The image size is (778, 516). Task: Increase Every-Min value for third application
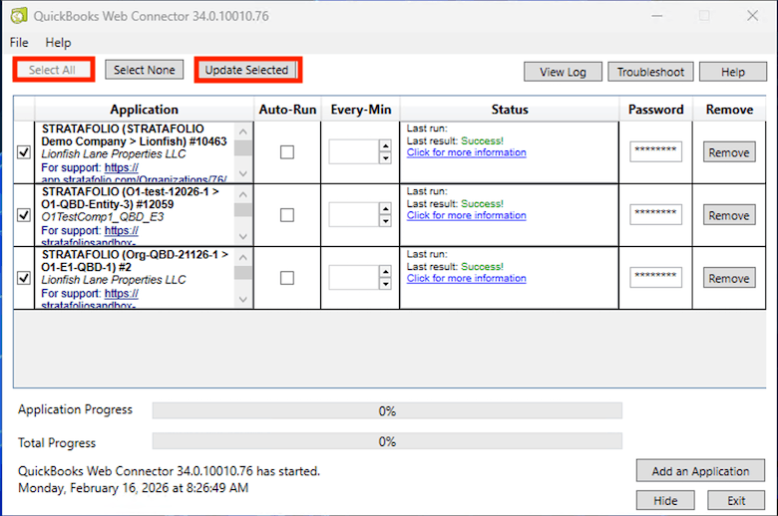point(385,272)
